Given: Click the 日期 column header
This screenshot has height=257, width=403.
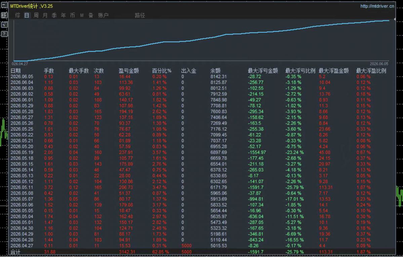Looking at the screenshot, I should coord(15,71).
